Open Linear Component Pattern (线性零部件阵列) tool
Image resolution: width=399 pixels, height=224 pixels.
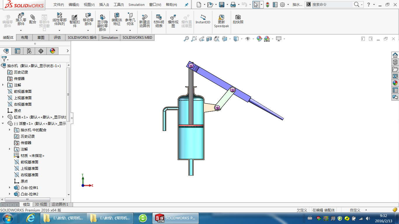60,15
